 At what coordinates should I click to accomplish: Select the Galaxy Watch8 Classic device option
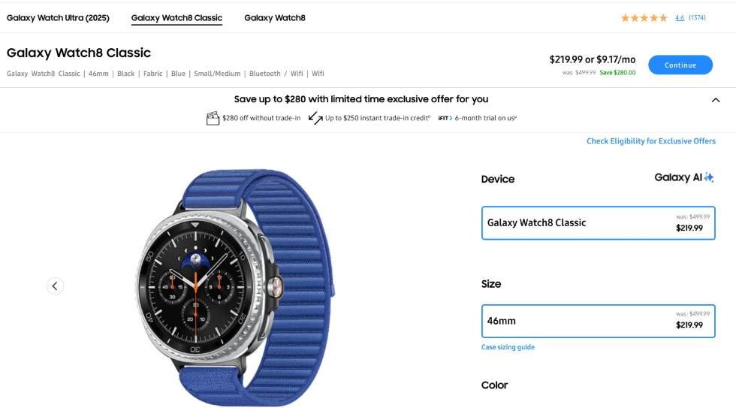pyautogui.click(x=598, y=223)
